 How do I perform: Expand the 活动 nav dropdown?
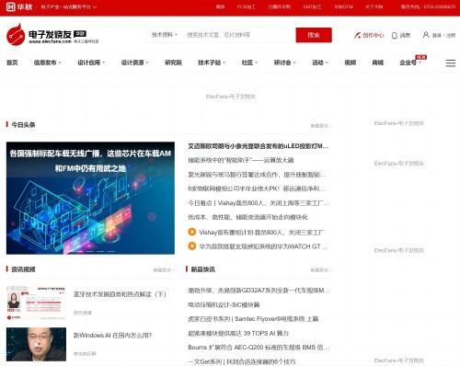320,63
